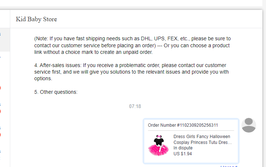Open the pink tutu dress product thumbnail

click(158, 145)
